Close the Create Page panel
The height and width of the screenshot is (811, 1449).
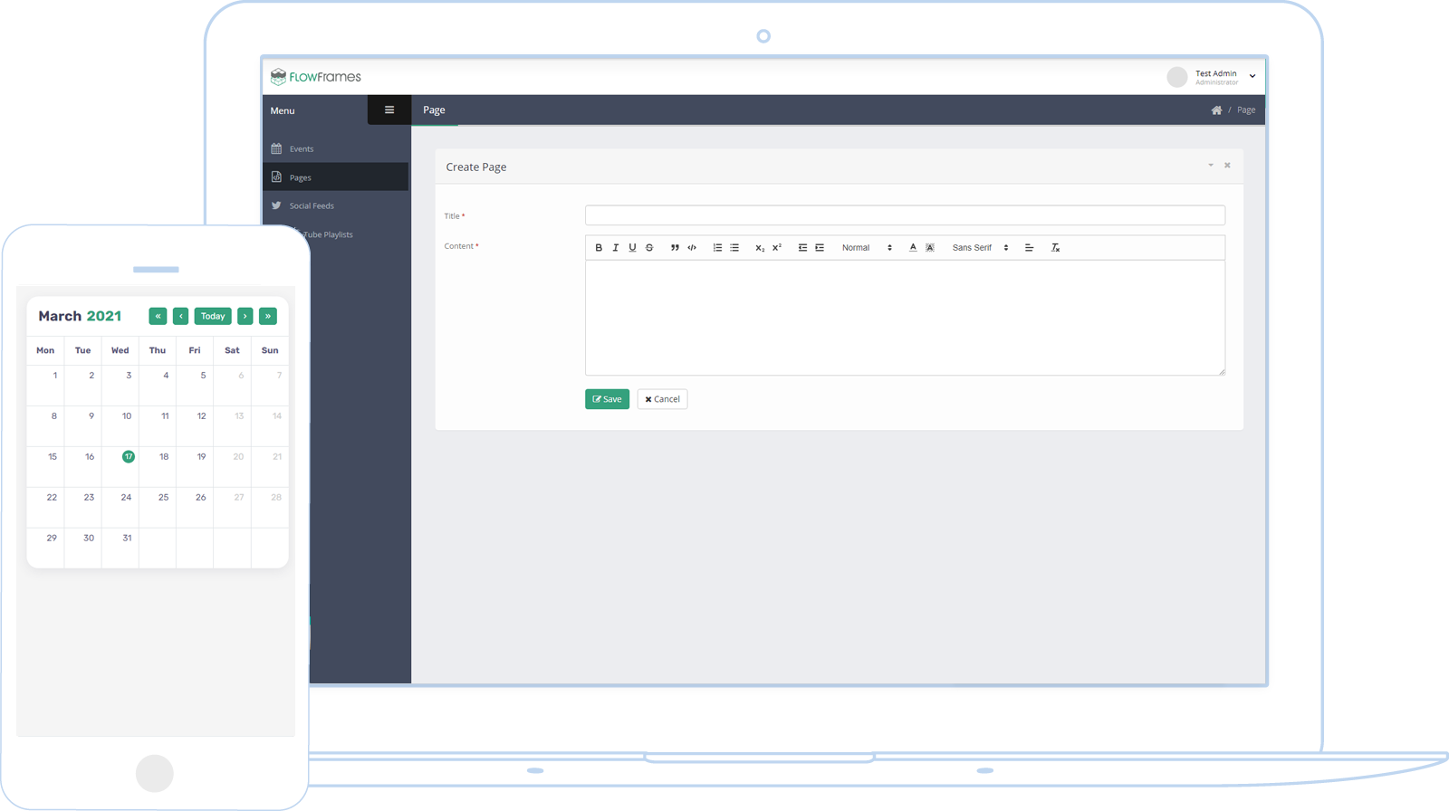(1227, 166)
